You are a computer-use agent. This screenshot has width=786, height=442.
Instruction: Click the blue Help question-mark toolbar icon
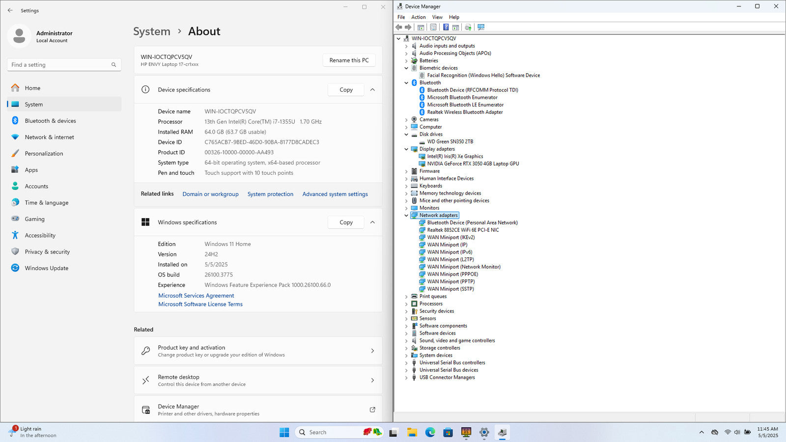point(446,28)
